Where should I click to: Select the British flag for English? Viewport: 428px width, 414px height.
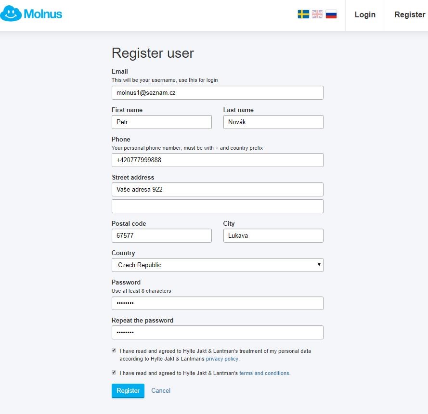(317, 14)
